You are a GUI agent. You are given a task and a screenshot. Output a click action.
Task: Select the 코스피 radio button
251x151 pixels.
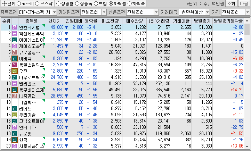[x=19, y=3]
